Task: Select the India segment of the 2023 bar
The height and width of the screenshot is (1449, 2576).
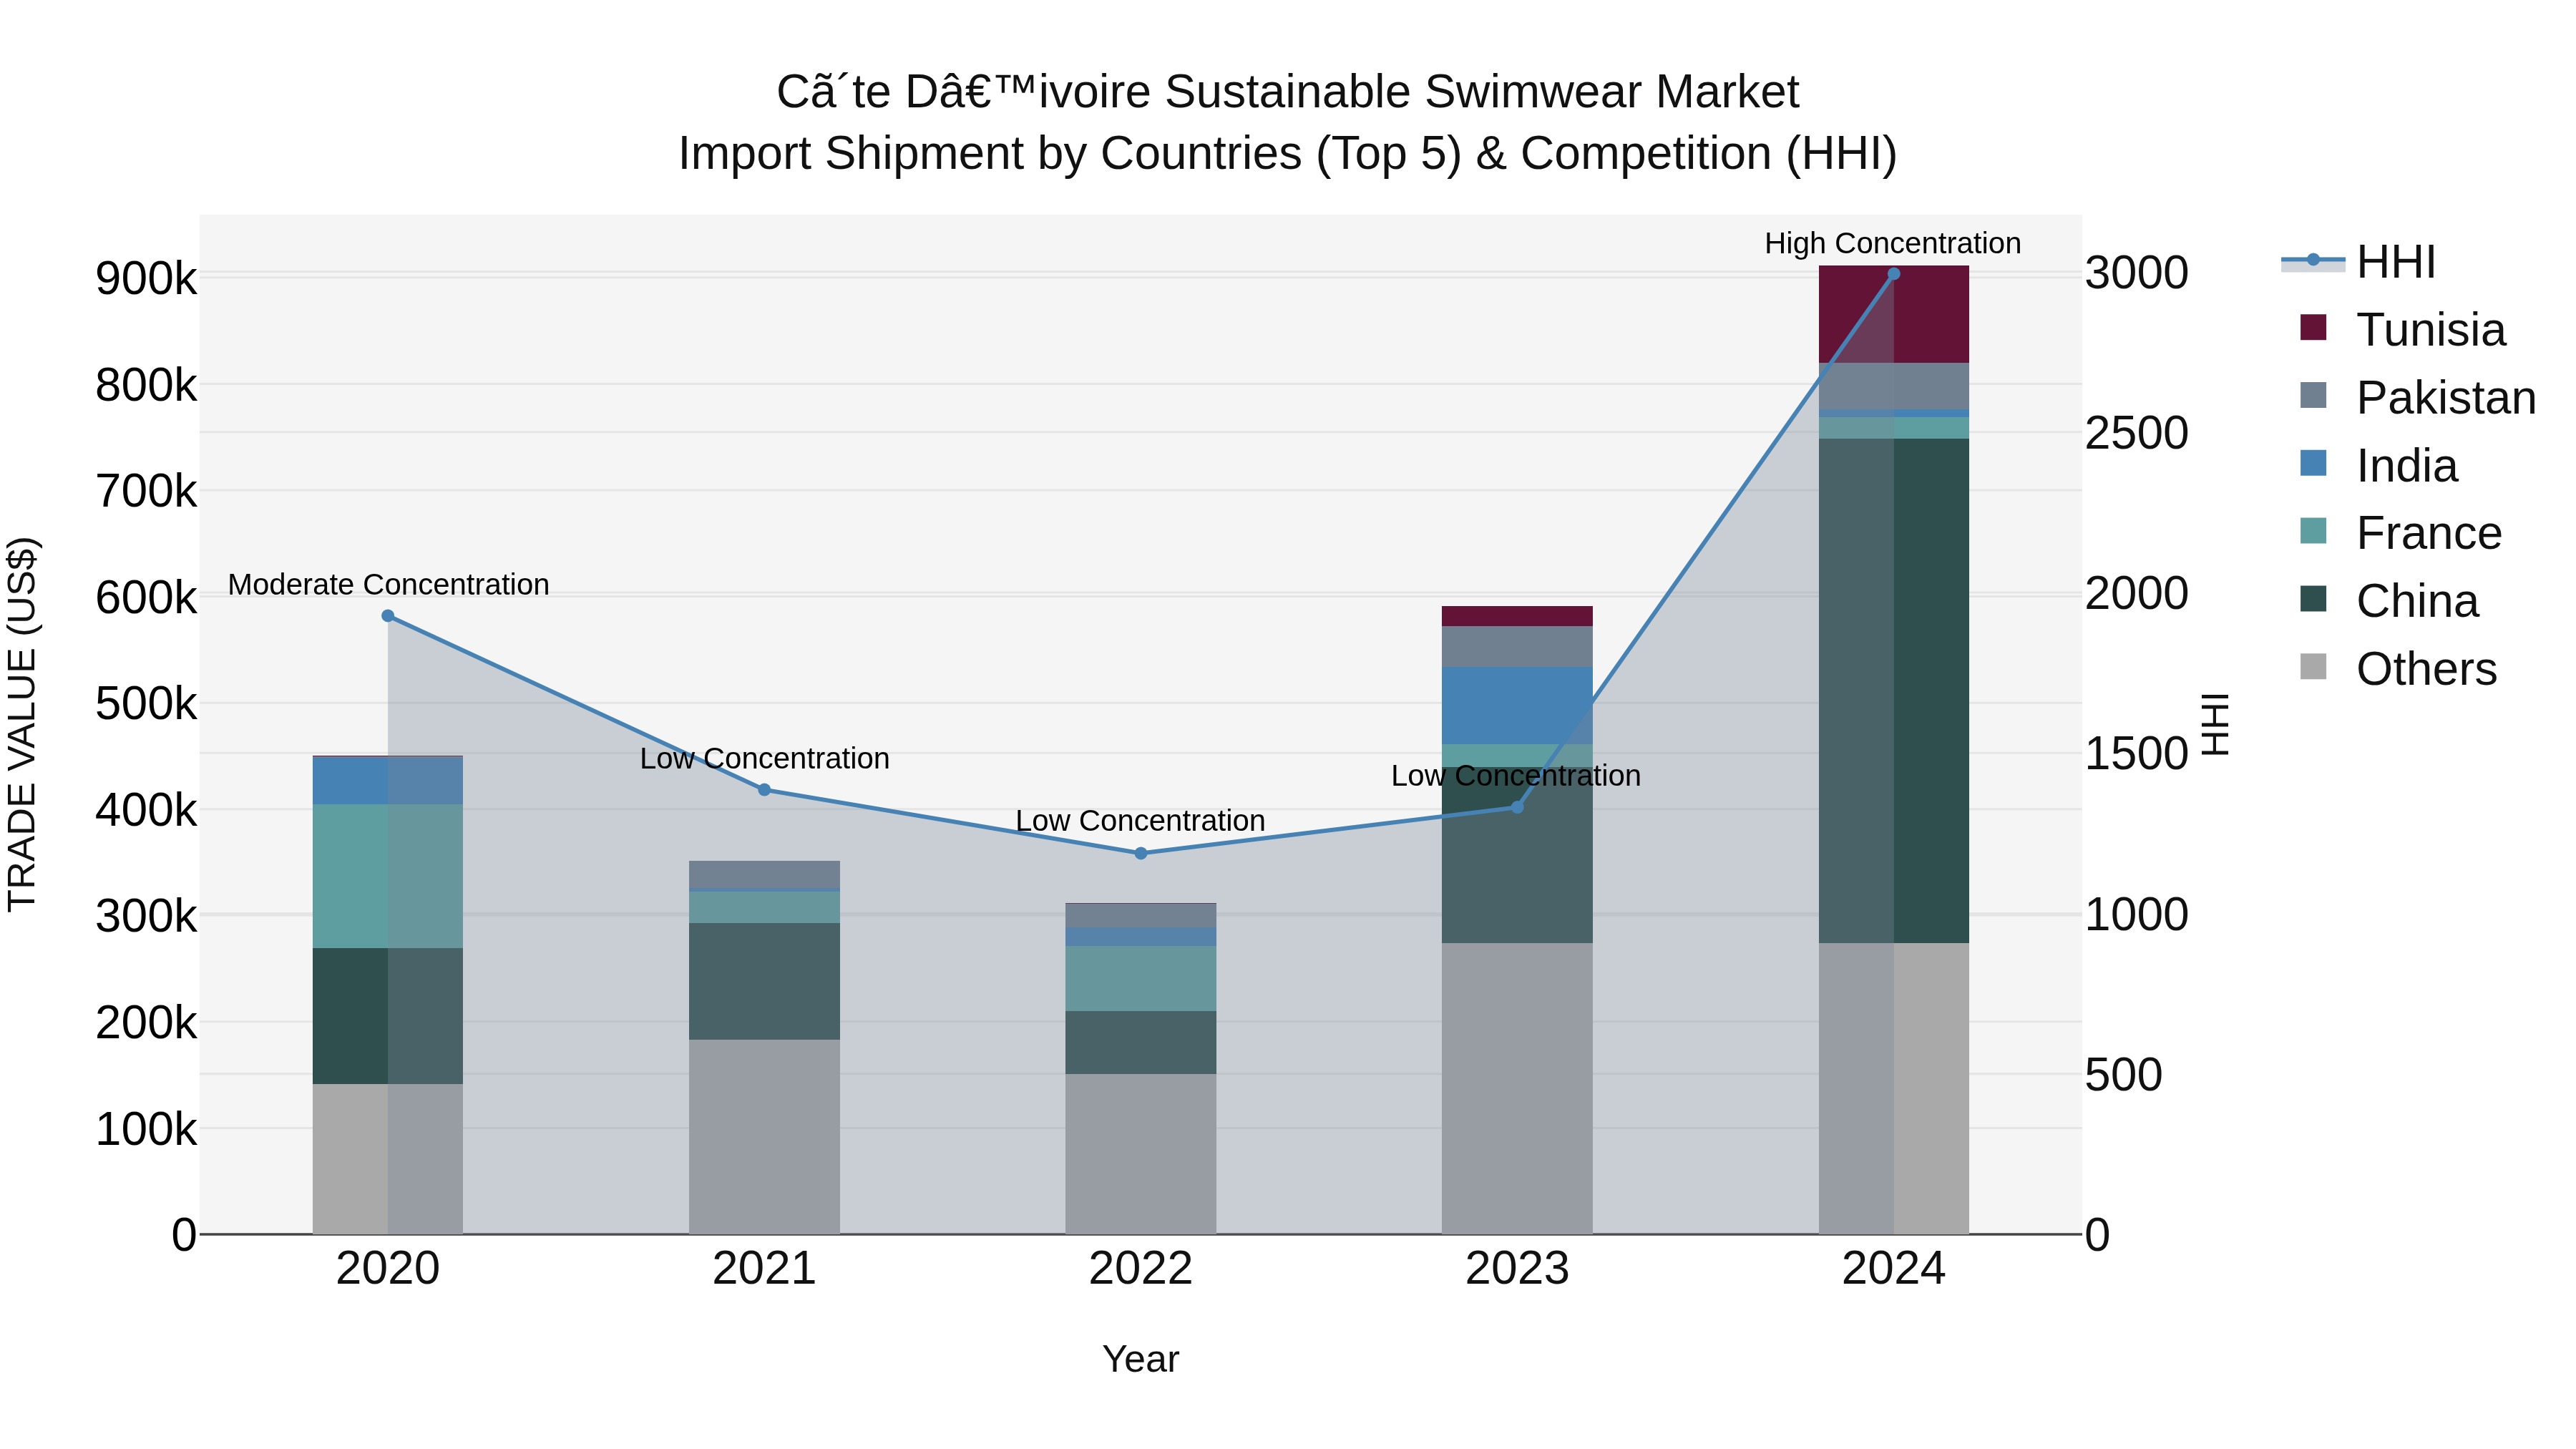Action: [1517, 706]
